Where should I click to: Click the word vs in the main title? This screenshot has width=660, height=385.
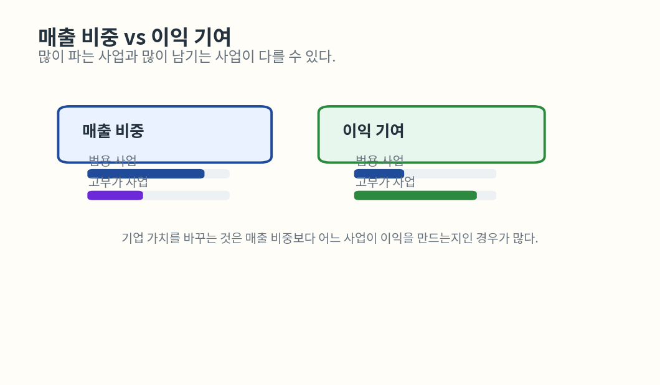(134, 37)
